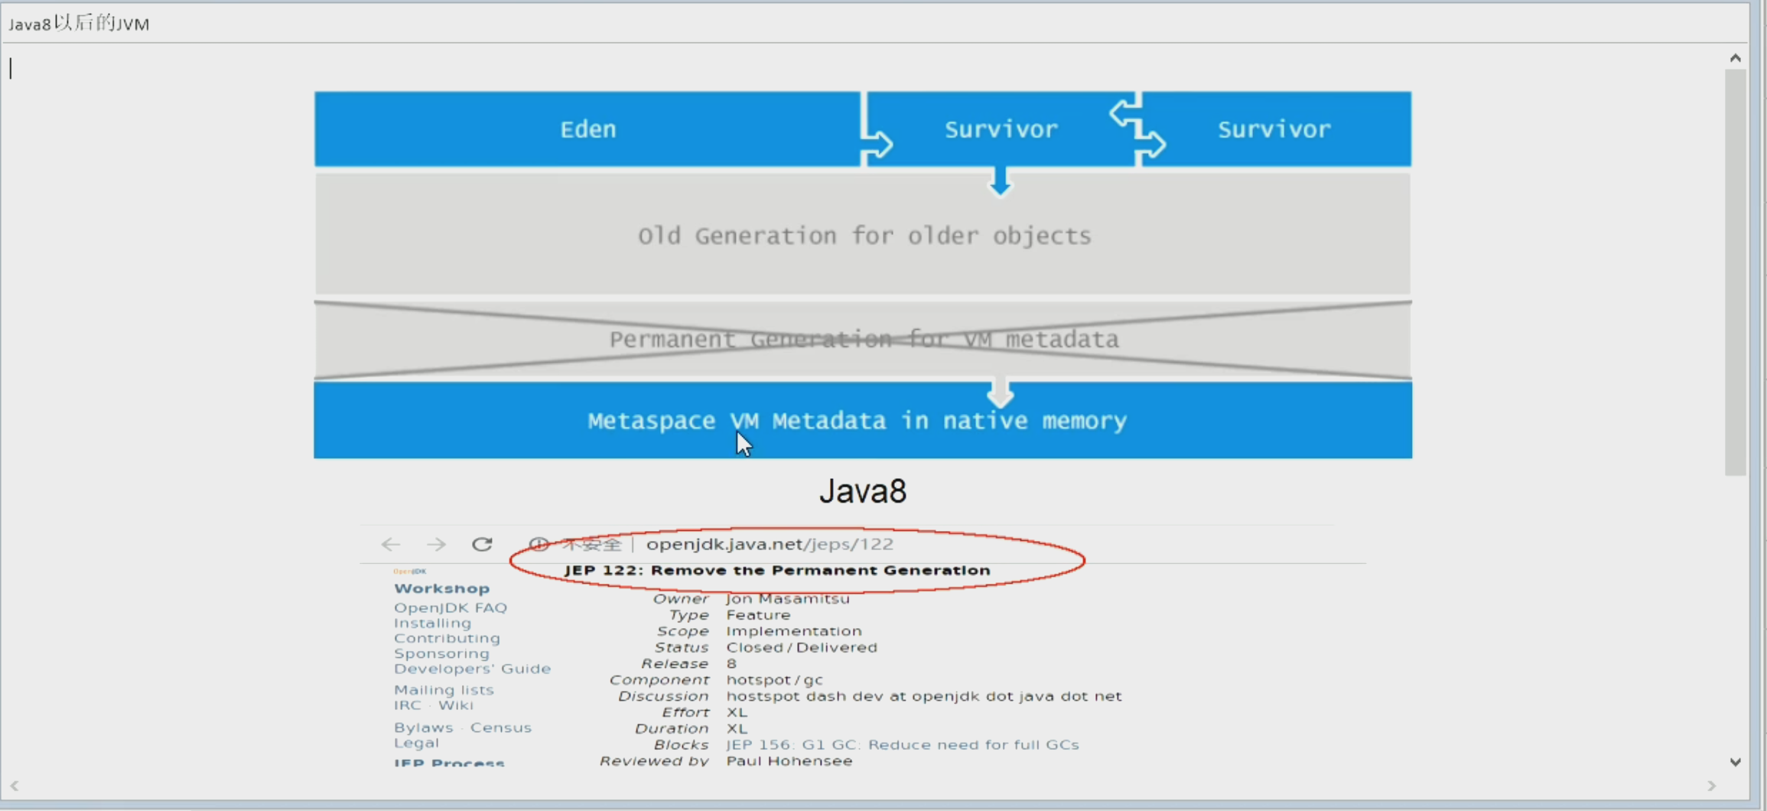Open the Developers' Guide link

coord(472,669)
